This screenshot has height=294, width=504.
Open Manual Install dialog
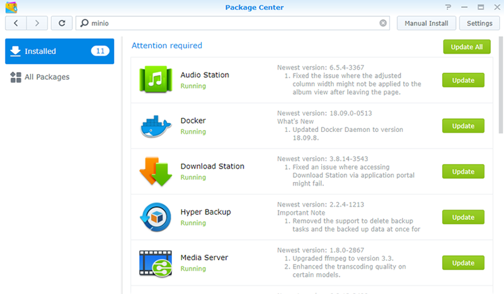[427, 23]
